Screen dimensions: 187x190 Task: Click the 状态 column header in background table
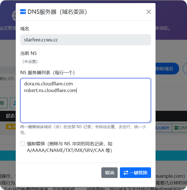tap(10, 116)
